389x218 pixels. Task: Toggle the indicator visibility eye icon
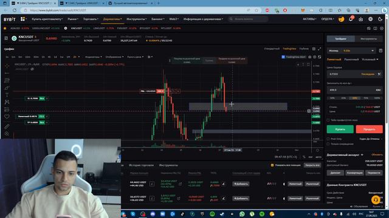tap(32, 69)
